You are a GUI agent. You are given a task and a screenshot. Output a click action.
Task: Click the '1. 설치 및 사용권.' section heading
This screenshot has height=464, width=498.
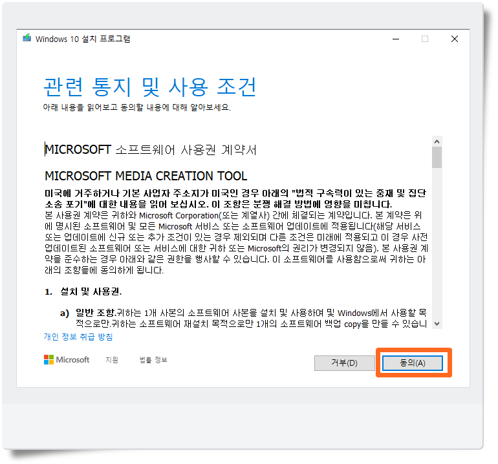coord(83,291)
